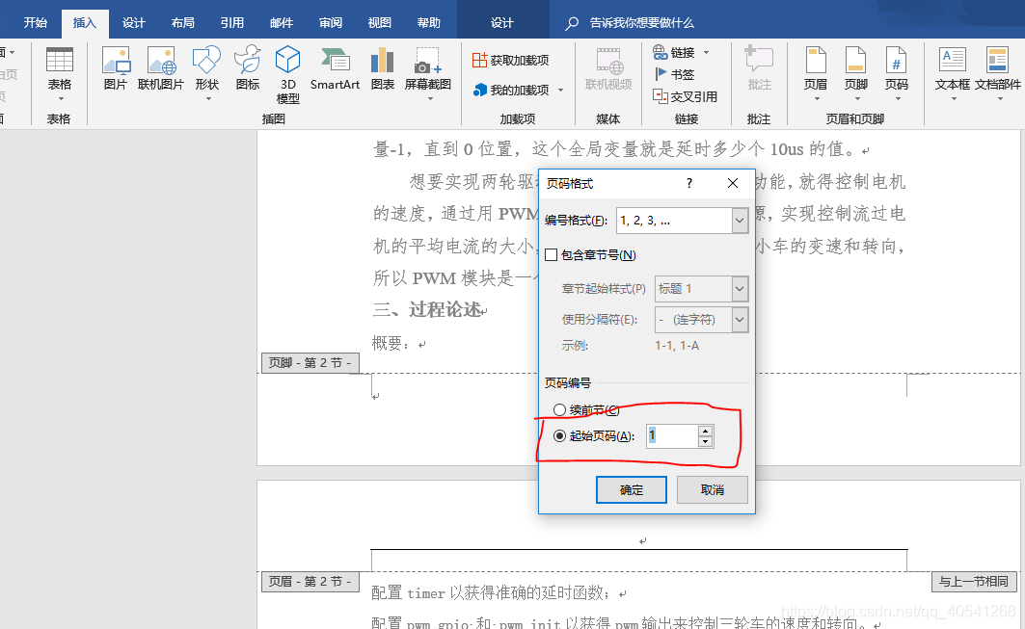The image size is (1025, 629).
Task: Insert 联机图片 (Online Pictures)
Action: pos(161,68)
